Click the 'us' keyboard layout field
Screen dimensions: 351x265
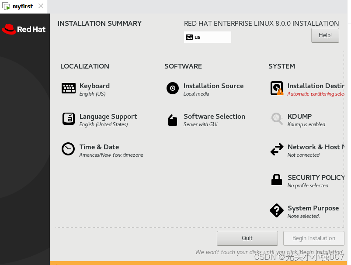pyautogui.click(x=208, y=37)
